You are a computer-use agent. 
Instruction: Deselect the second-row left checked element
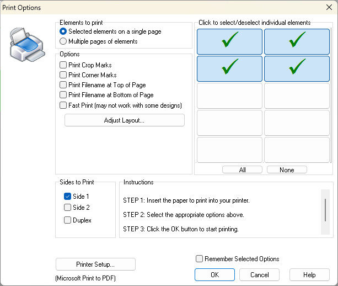click(x=229, y=69)
